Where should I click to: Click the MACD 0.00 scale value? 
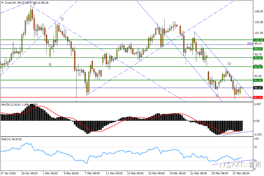[x=257, y=121]
